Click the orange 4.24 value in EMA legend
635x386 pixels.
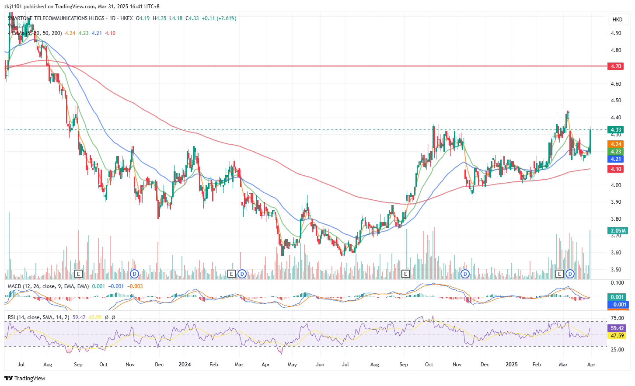(70, 33)
